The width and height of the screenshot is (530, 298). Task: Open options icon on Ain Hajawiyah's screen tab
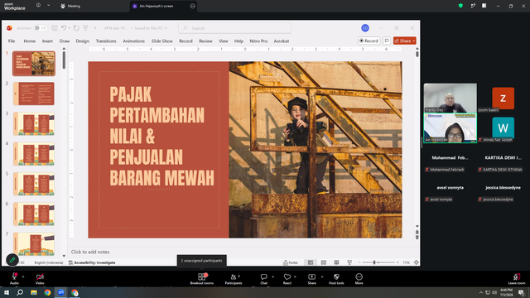click(x=193, y=6)
